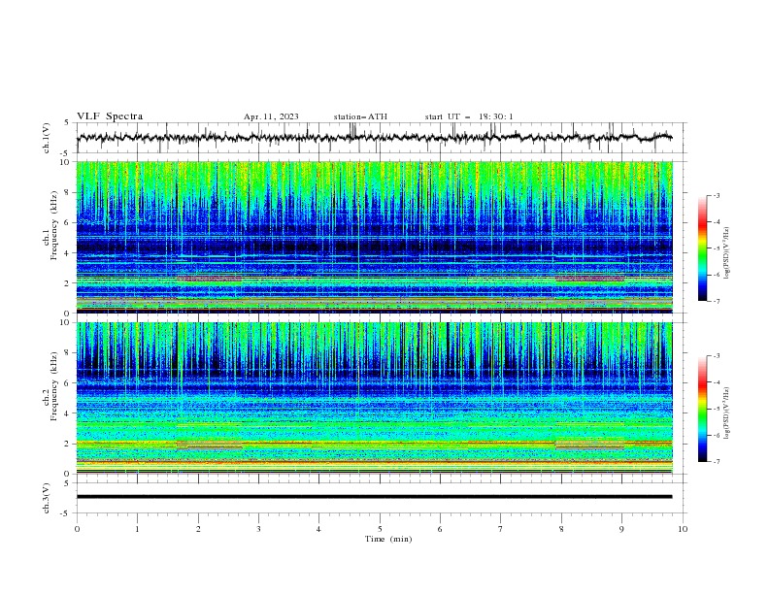This screenshot has width=769, height=594.
Task: Click time axis tick label "0"
Action: [x=77, y=529]
